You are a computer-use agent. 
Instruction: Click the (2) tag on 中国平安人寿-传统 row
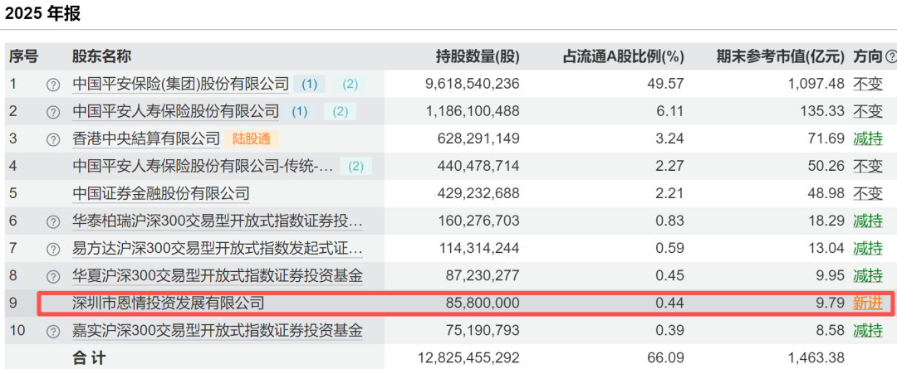point(355,166)
